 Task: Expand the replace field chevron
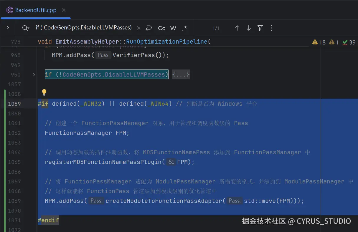[x=8, y=28]
